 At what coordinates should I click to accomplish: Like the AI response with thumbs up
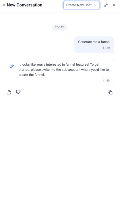coord(9,92)
